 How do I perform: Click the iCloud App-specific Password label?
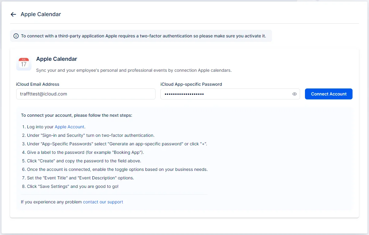[191, 84]
